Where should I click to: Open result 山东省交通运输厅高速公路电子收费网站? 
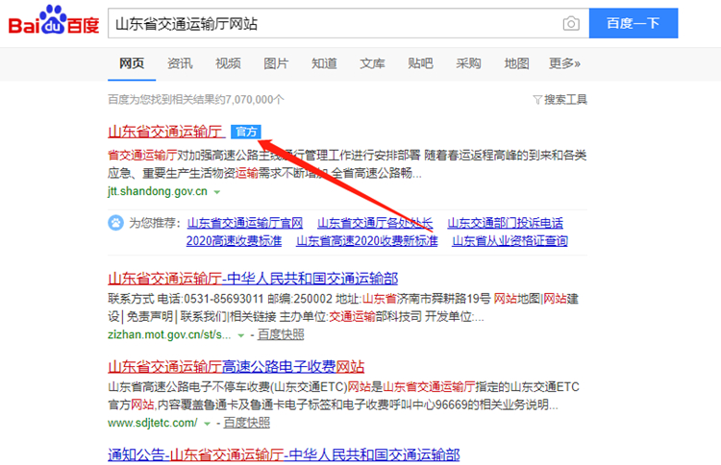[236, 367]
